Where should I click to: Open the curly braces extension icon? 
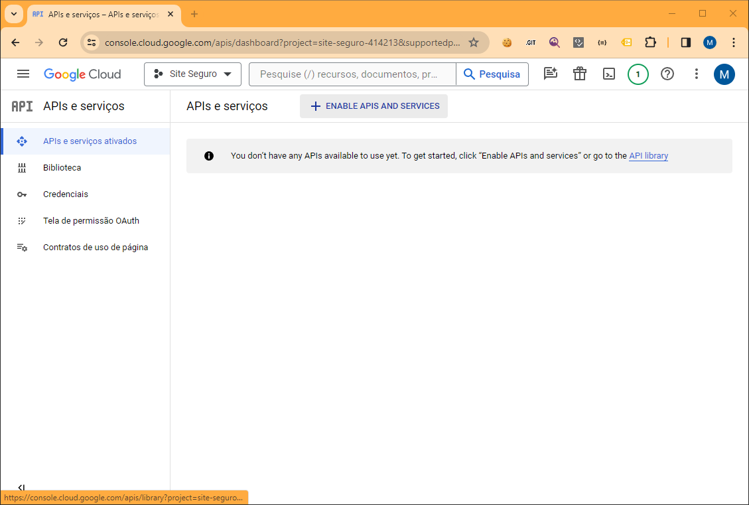pyautogui.click(x=602, y=42)
